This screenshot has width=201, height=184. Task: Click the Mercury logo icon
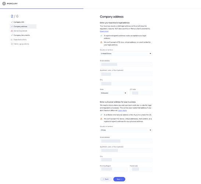[4, 4]
